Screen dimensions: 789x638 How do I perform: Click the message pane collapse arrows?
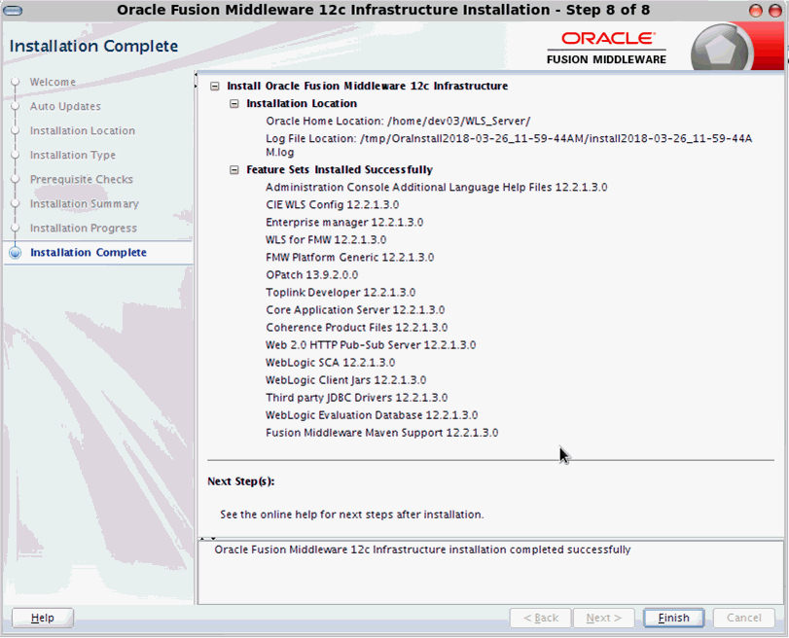pos(208,539)
